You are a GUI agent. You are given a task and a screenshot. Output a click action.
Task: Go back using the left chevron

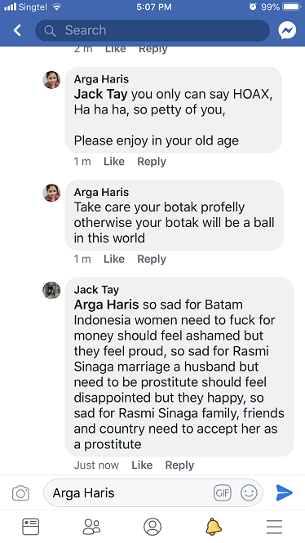pyautogui.click(x=17, y=30)
